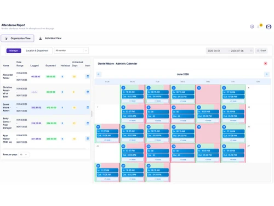
Task: Click the Attendance Report page title
Action: (x=13, y=25)
